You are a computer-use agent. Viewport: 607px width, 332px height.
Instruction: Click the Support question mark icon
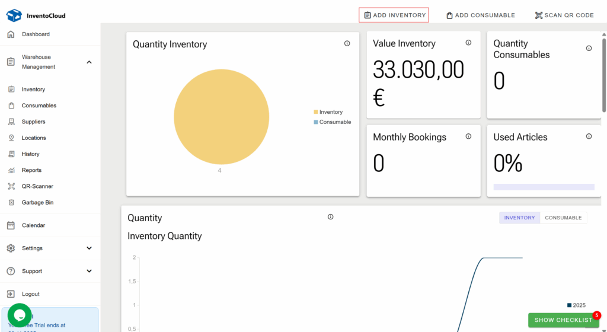point(11,272)
